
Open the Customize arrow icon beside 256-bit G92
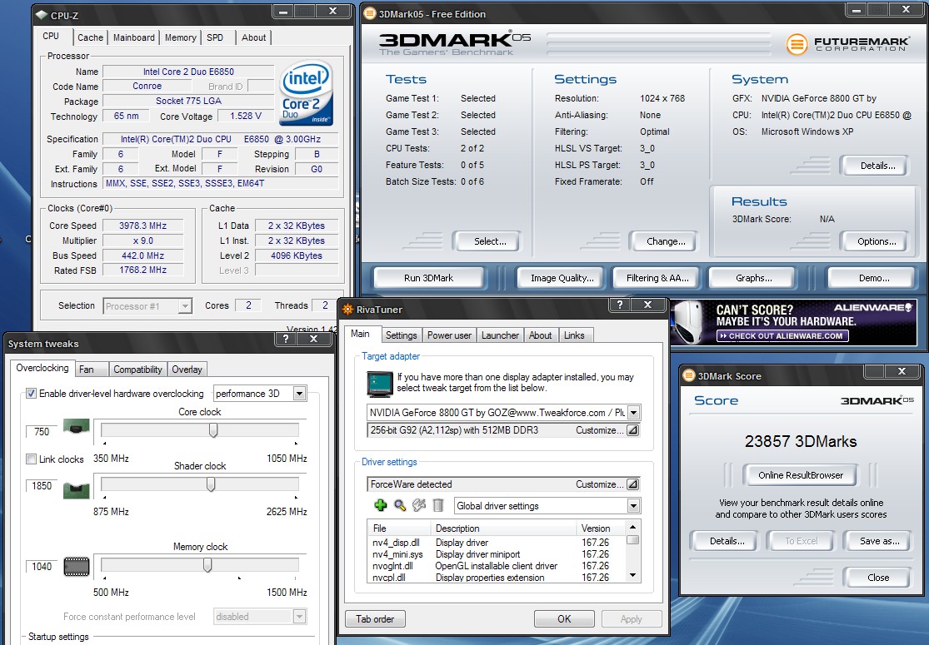click(x=632, y=431)
